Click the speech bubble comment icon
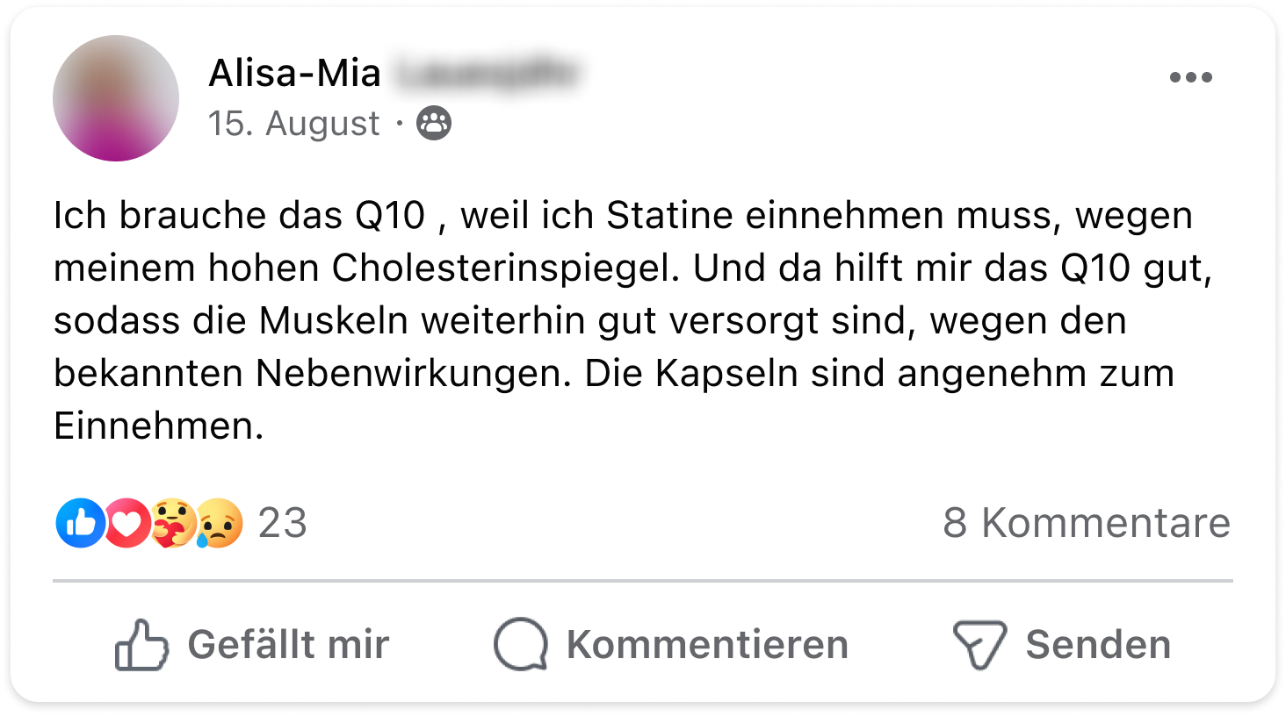 (x=521, y=645)
